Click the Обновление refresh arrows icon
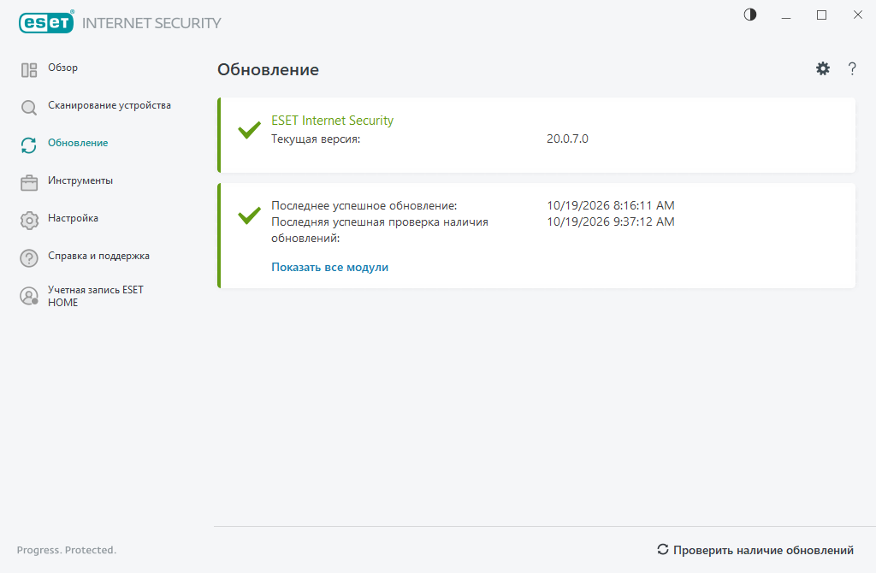The image size is (876, 573). [x=29, y=145]
